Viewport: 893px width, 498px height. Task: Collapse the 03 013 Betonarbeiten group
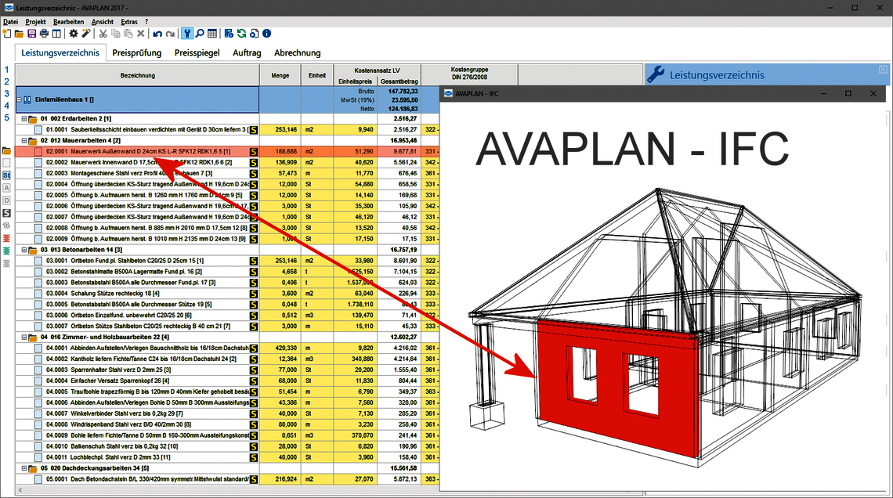point(24,250)
